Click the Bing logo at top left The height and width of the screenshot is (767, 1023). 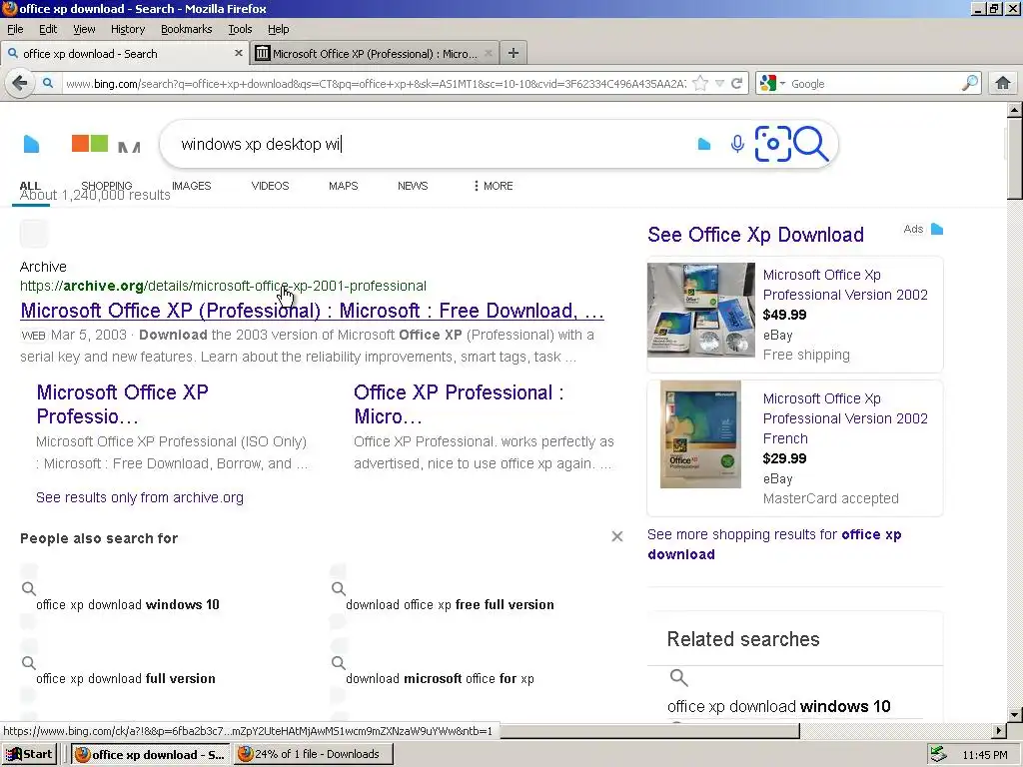31,144
